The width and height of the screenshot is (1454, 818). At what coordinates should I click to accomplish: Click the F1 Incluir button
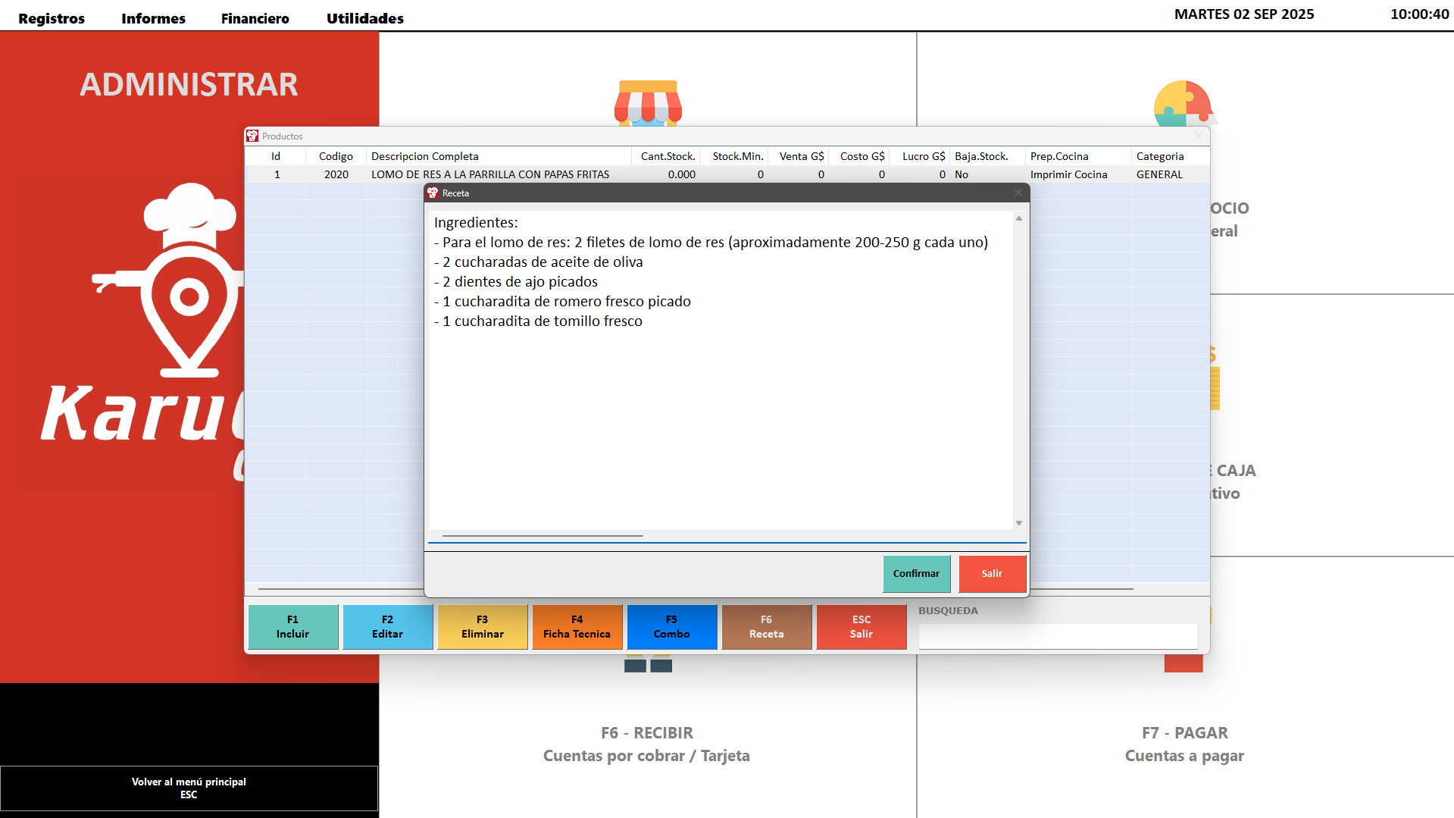[x=293, y=627]
